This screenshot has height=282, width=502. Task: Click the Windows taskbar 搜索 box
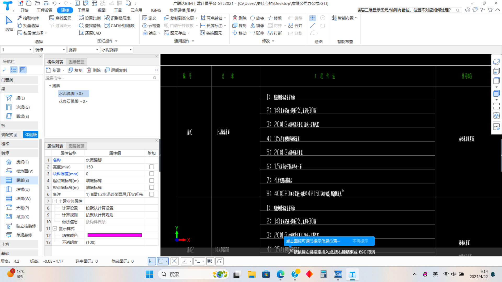193,274
